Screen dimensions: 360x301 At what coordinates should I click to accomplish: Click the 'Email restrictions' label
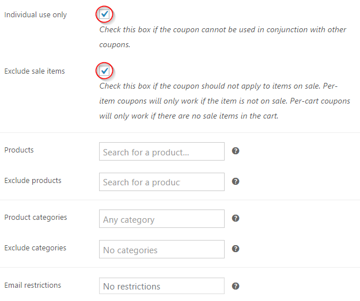pos(33,285)
